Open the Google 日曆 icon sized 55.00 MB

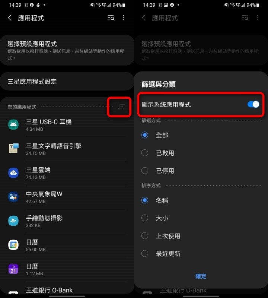13,245
